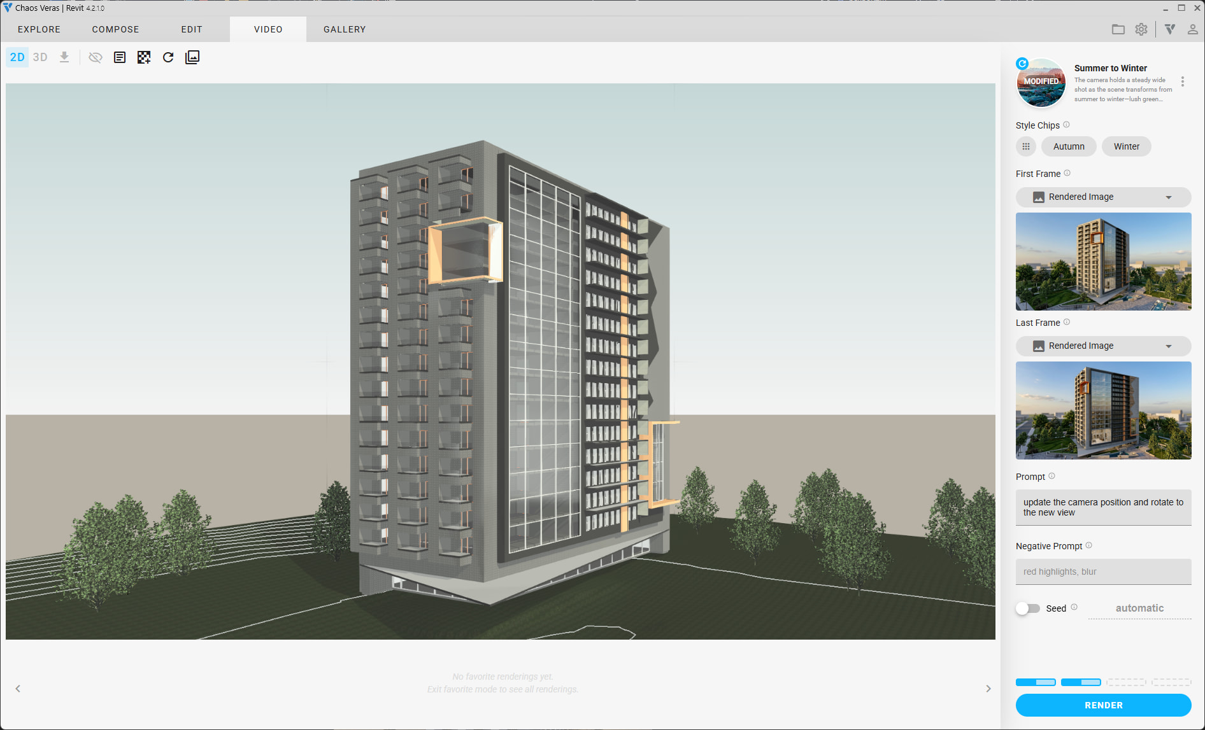This screenshot has height=730, width=1205.
Task: Switch to 3D view mode
Action: (40, 57)
